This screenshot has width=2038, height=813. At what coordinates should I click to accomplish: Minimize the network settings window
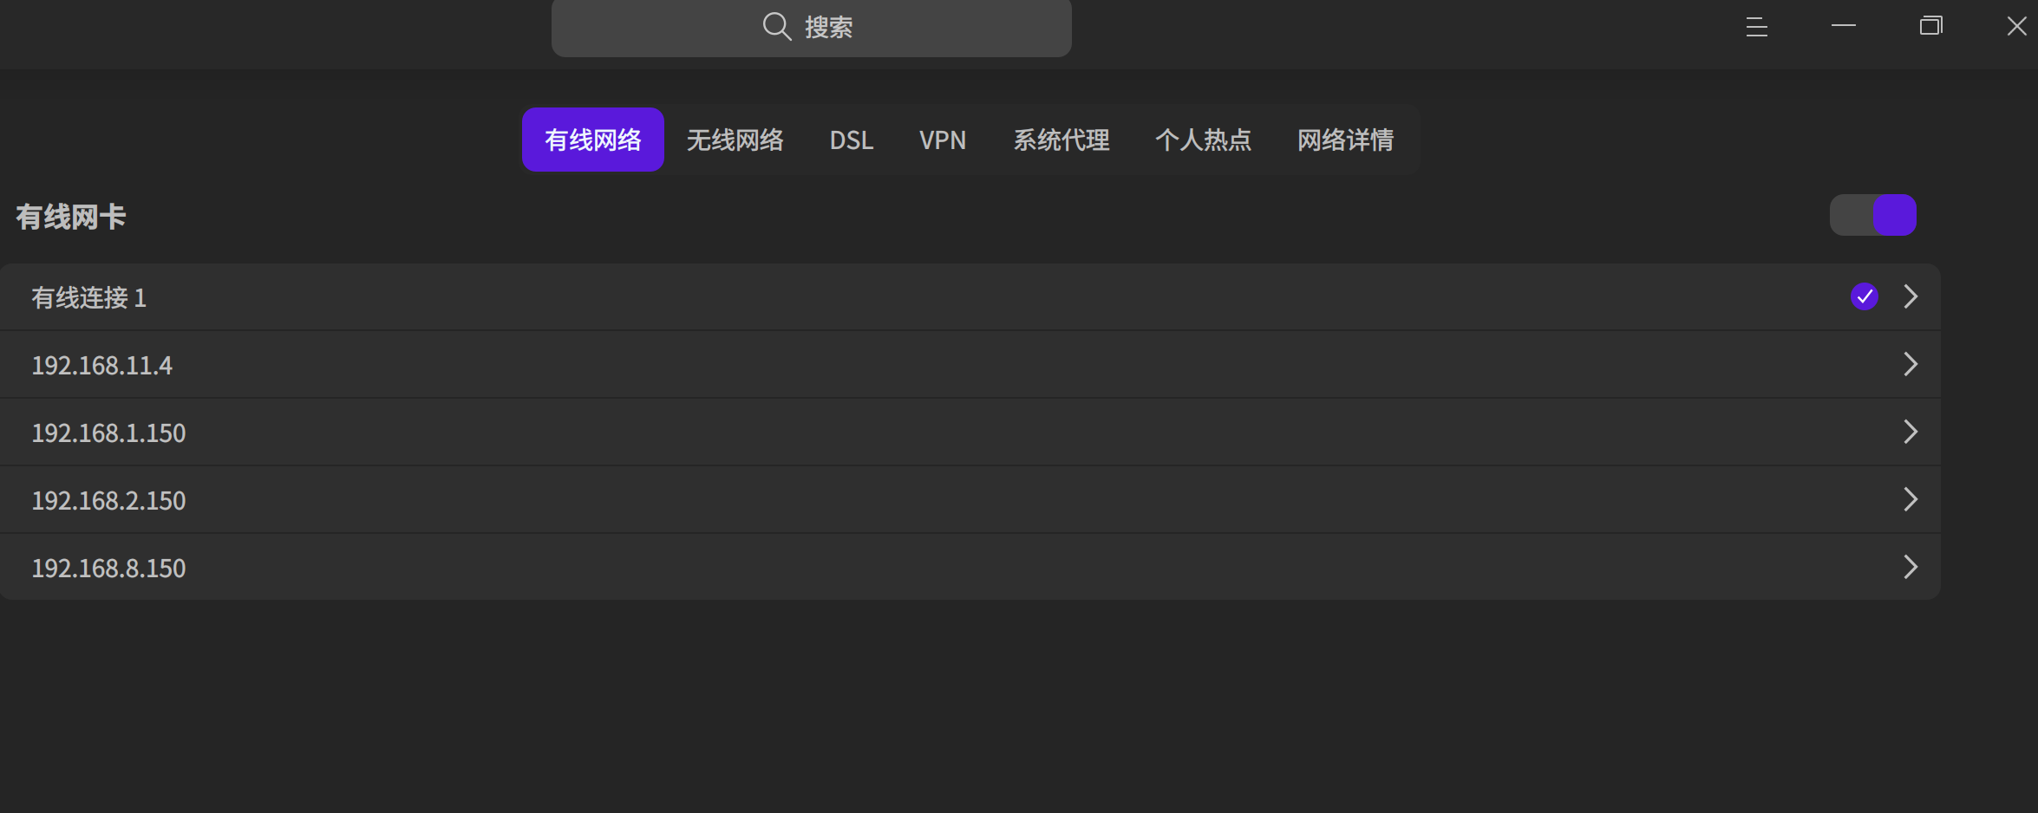tap(1843, 26)
